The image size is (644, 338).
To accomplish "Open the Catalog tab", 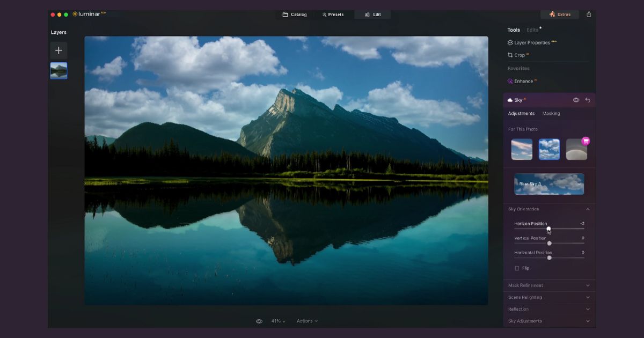I will (x=295, y=14).
